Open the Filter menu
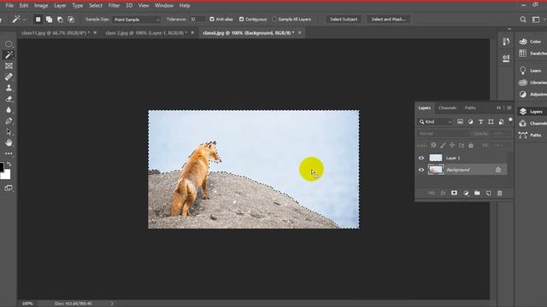 point(114,6)
